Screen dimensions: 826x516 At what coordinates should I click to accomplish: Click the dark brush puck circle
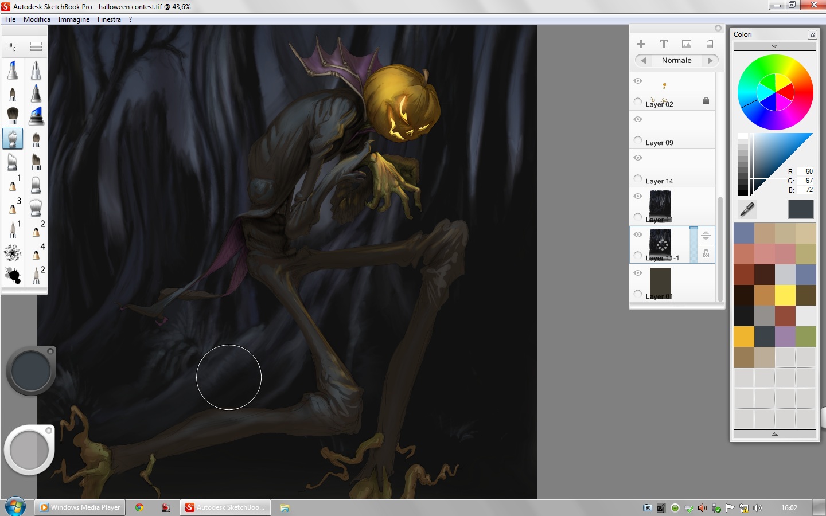click(31, 370)
